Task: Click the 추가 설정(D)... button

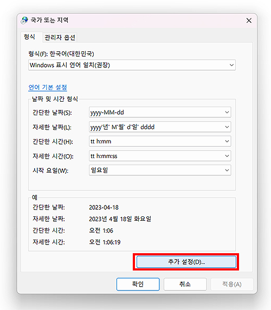Action: coord(186,262)
